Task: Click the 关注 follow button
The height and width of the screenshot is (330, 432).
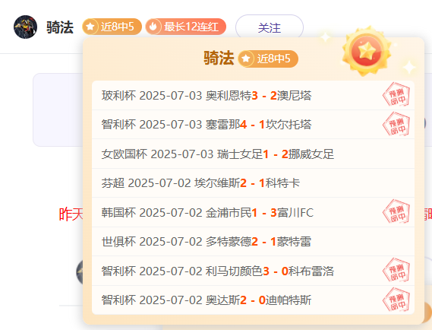Action: (270, 27)
